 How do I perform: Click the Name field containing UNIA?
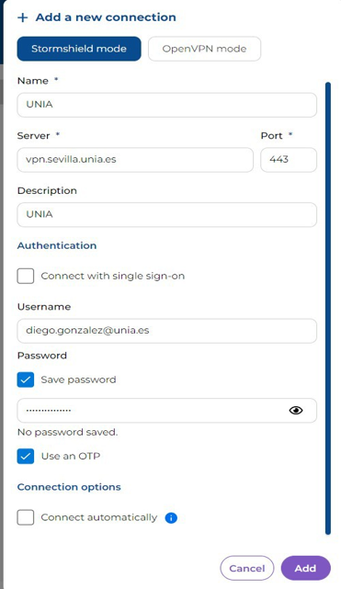pos(166,105)
